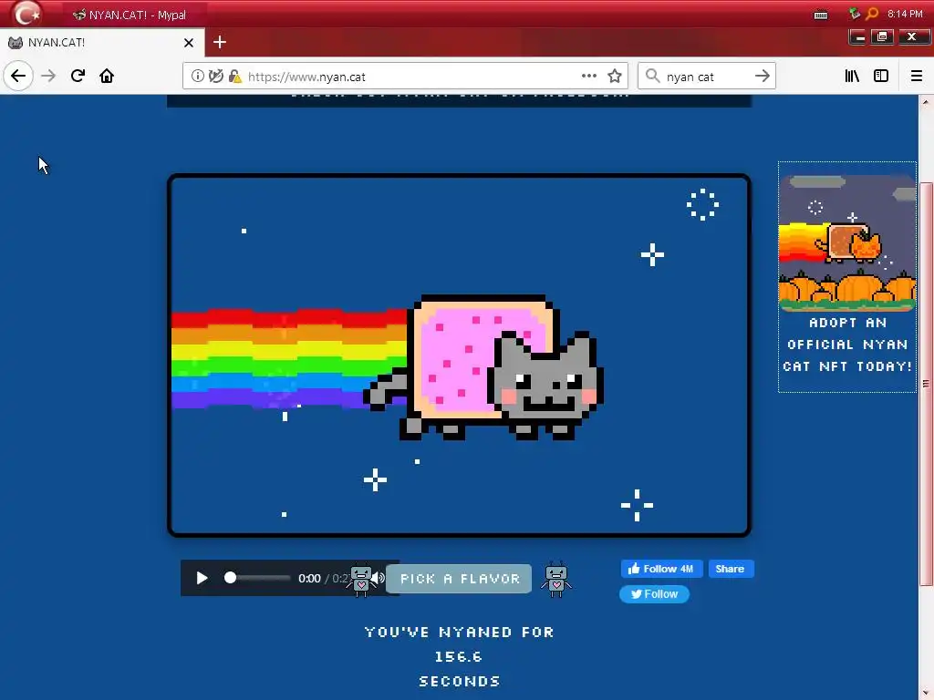This screenshot has height=700, width=934.
Task: Close the NYAN.CAT! tab
Action: 189,43
